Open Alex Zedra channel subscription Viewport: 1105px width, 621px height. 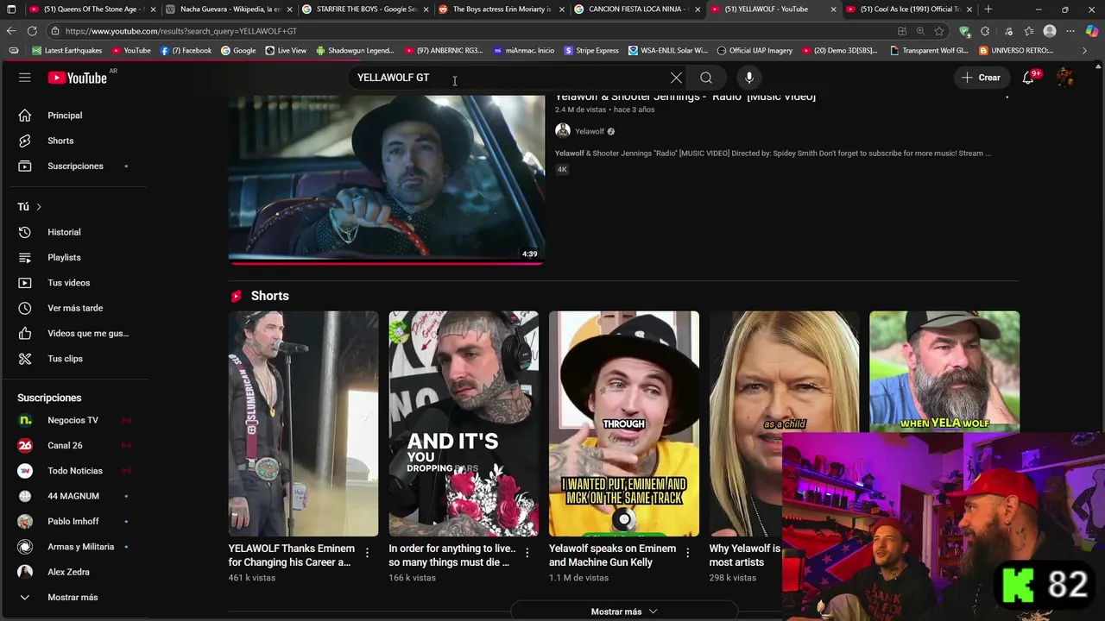coord(73,572)
